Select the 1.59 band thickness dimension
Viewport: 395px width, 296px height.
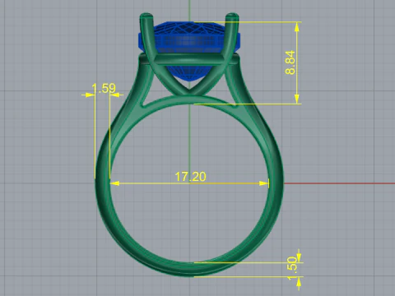[104, 88]
